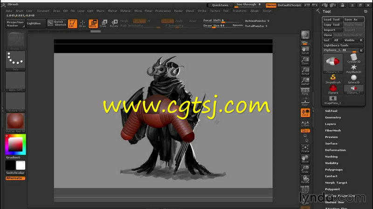Viewport: 373px width, 209px height.
Task: Click the Rotate view icon on right shelf
Action: click(x=305, y=180)
